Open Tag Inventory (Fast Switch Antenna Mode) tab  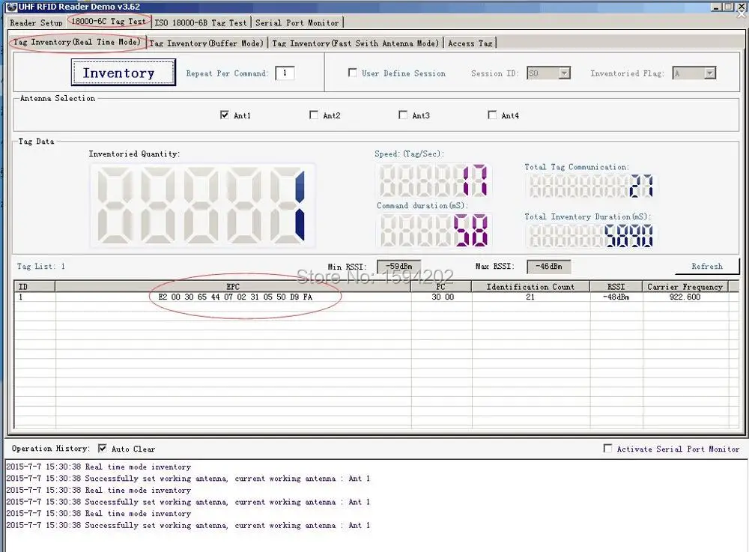(355, 43)
